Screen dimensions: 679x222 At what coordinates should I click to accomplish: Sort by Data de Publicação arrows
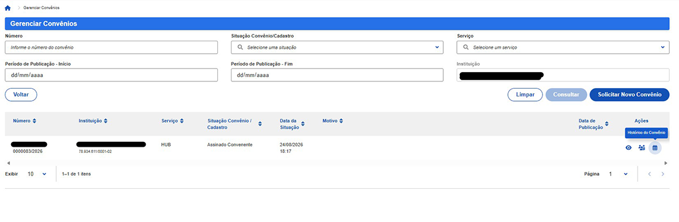(607, 124)
